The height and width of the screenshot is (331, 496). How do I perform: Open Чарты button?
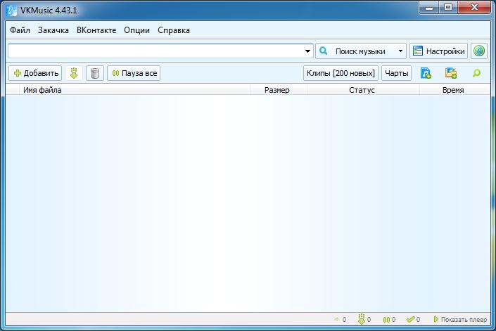coord(396,73)
